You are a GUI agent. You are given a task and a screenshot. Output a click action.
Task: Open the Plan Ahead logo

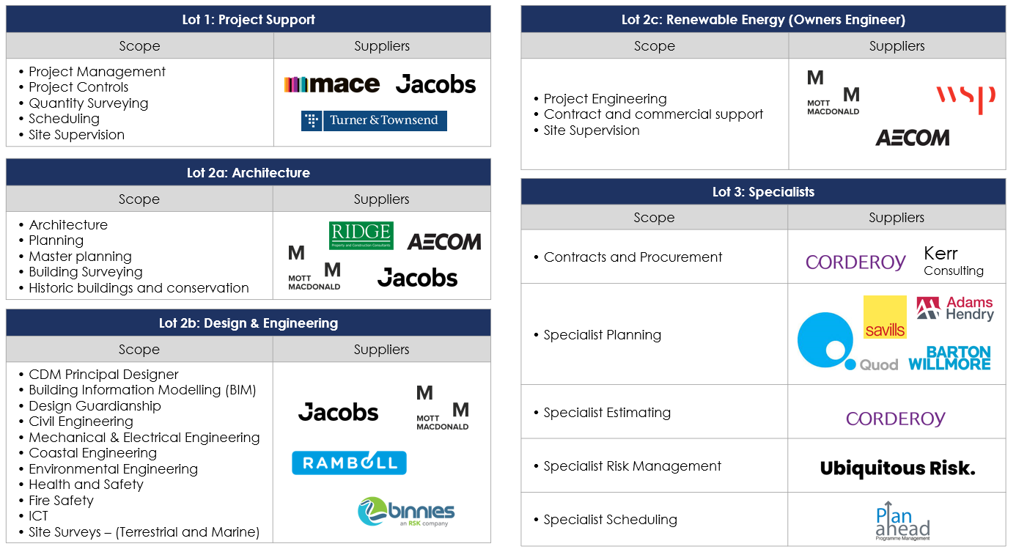point(902,521)
